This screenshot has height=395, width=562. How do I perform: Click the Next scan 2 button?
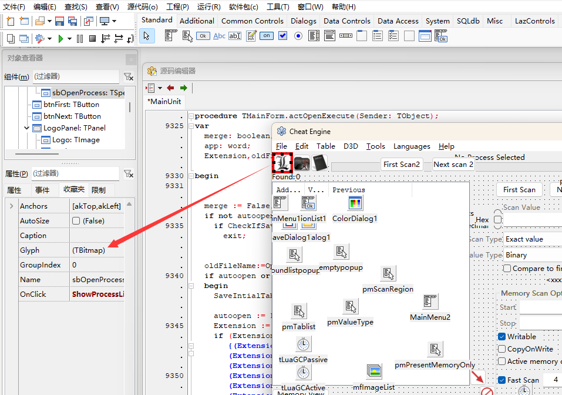pos(453,165)
